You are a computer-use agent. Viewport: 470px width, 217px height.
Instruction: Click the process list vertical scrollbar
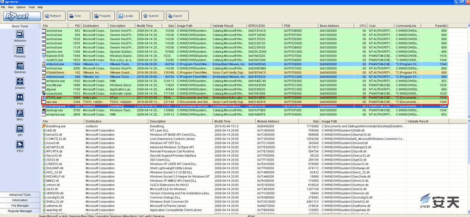(x=468, y=72)
